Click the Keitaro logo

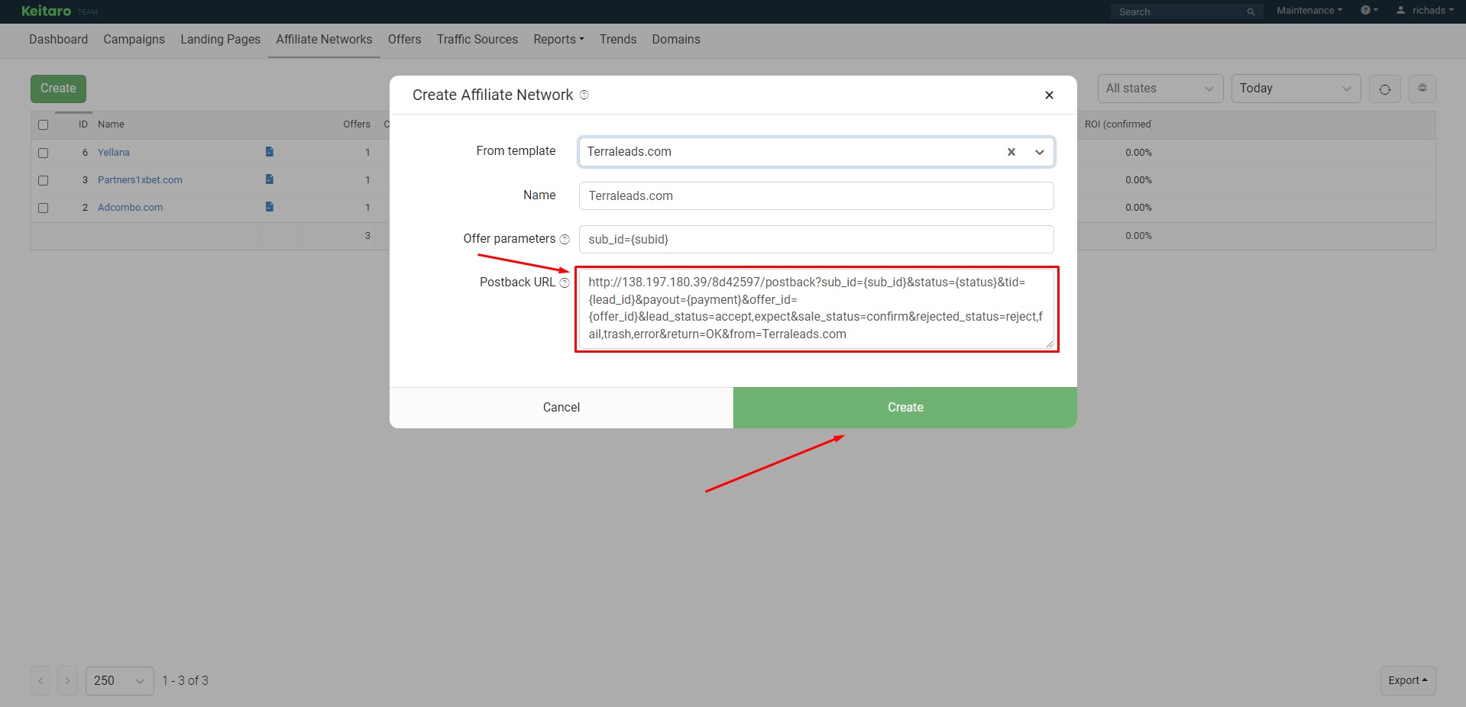pos(47,11)
